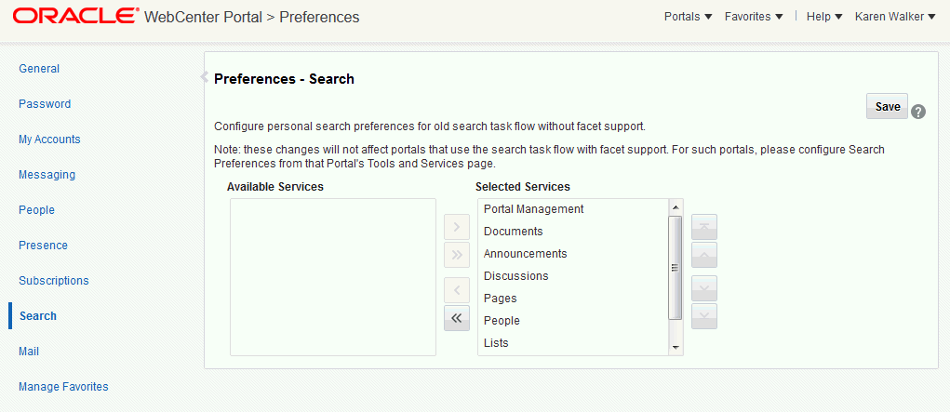Open the Manage Favorites preferences page
950x412 pixels.
point(63,387)
